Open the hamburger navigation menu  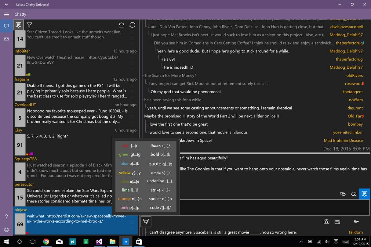coord(6,14)
